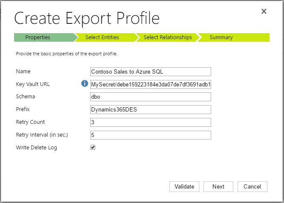Click the Write Delete Log label
The image size is (284, 203).
[x=37, y=148]
